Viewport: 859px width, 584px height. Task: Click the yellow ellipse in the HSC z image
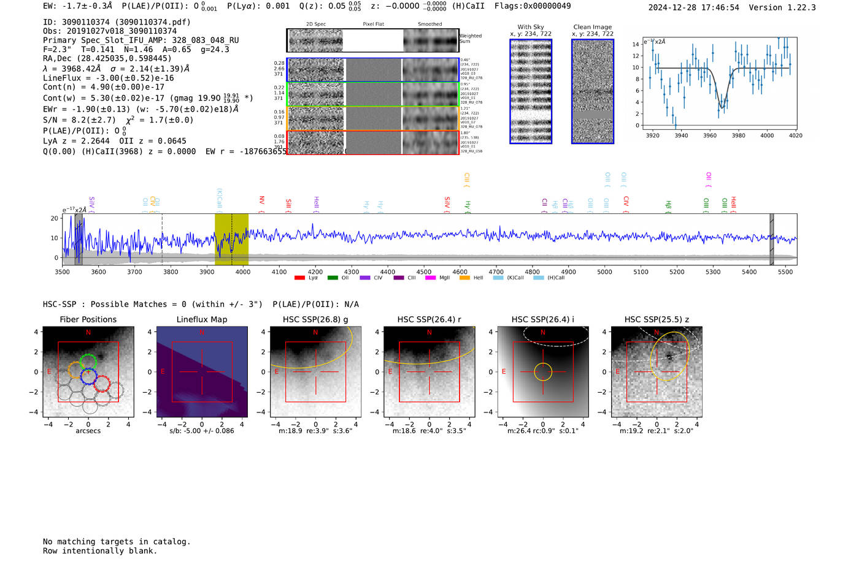tap(670, 356)
